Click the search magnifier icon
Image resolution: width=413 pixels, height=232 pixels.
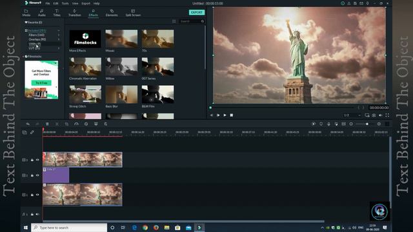pos(203,21)
